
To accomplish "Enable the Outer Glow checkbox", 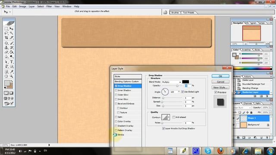I will (116, 95).
